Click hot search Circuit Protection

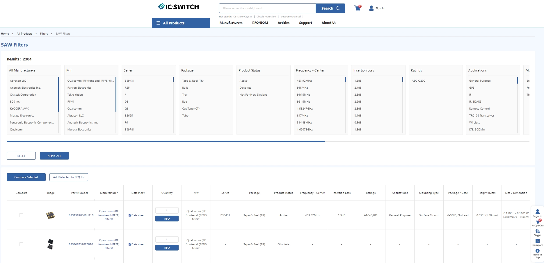click(x=266, y=17)
